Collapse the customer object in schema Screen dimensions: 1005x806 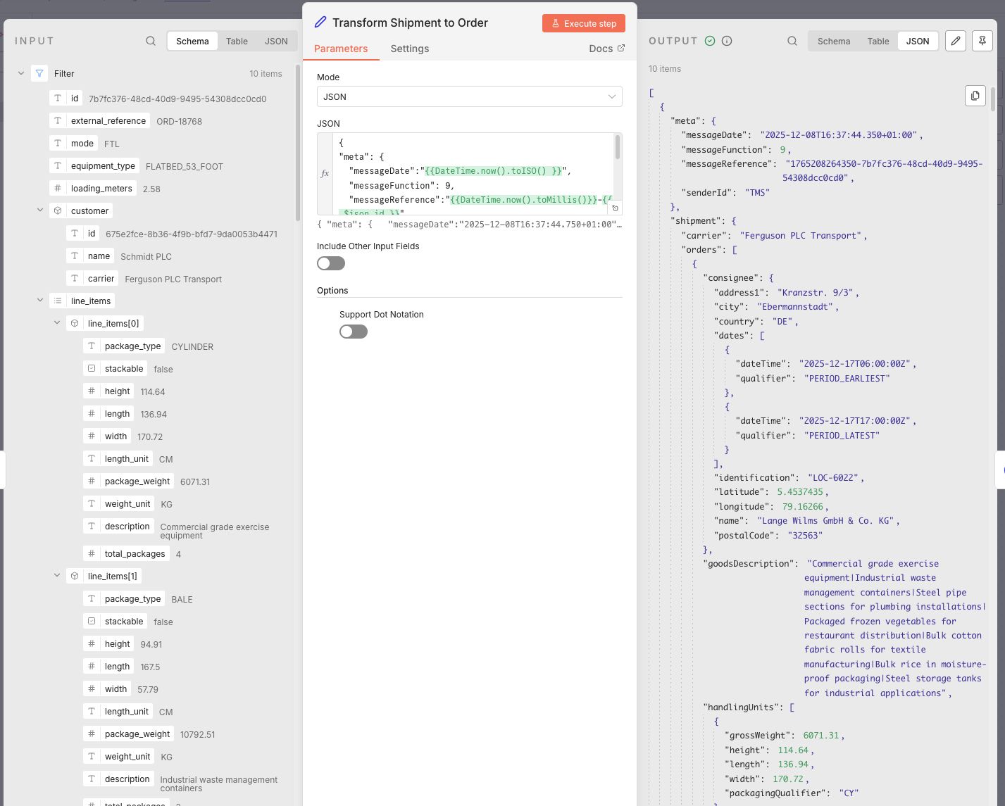click(40, 210)
